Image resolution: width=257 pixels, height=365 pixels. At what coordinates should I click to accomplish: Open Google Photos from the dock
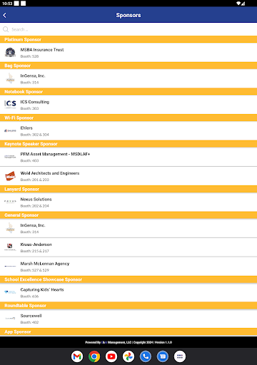point(128,356)
